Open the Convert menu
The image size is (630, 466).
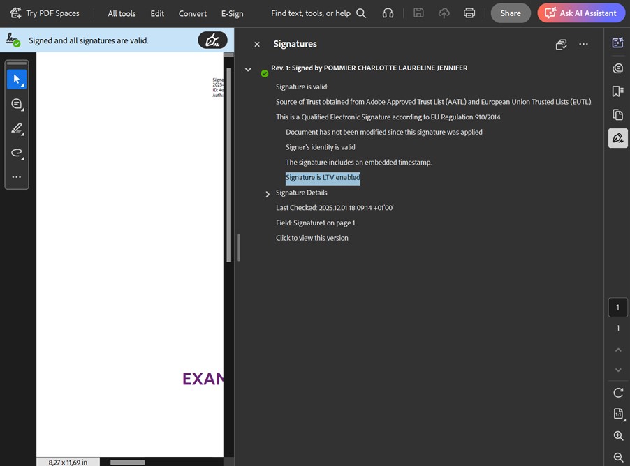tap(193, 13)
